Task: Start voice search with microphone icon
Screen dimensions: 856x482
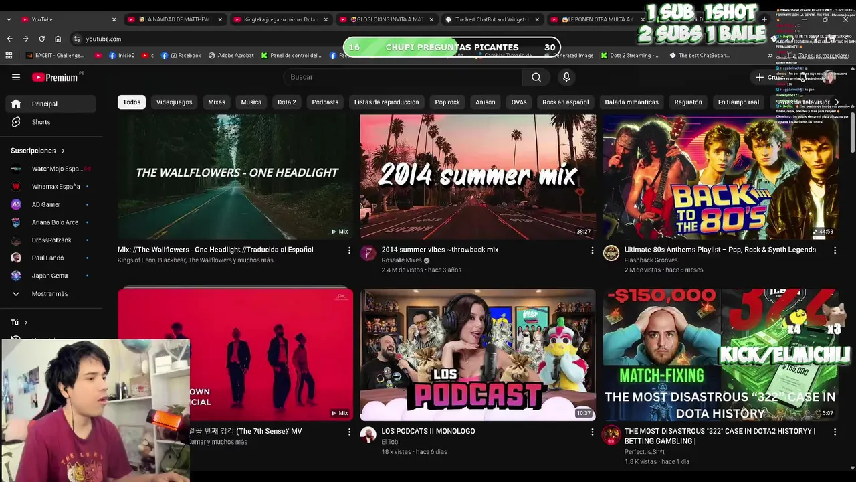Action: 566,77
